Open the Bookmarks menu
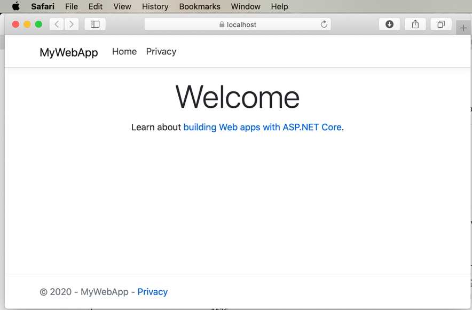Screen dimensions: 472x310 click(199, 6)
